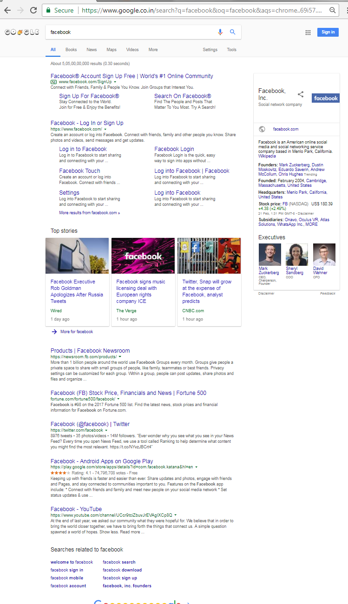
Task: Click the Ad badge under first result
Action: coord(53,82)
